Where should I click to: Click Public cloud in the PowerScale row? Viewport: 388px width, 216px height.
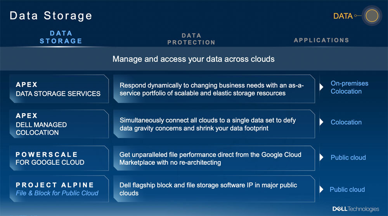tap(348, 158)
